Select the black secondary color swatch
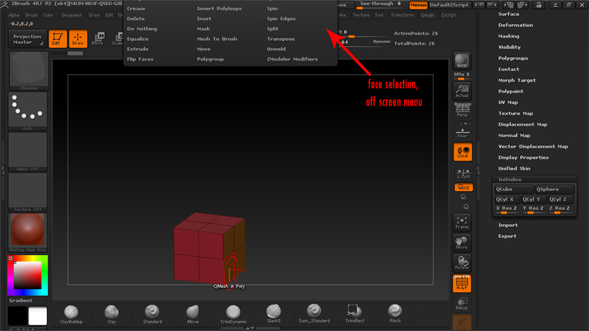The image size is (589, 331). [18, 315]
